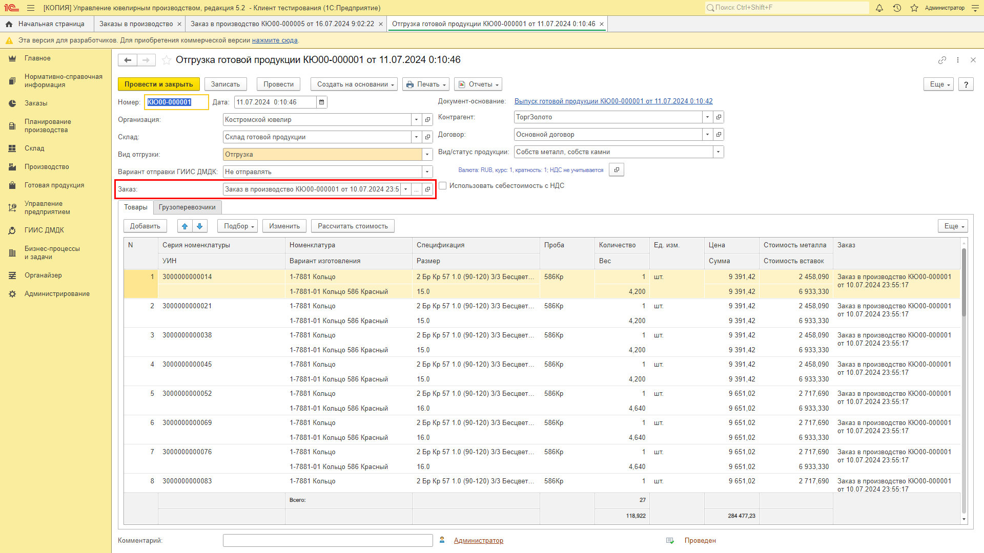984x553 pixels.
Task: Open the Контрагент field in a new form
Action: [719, 117]
